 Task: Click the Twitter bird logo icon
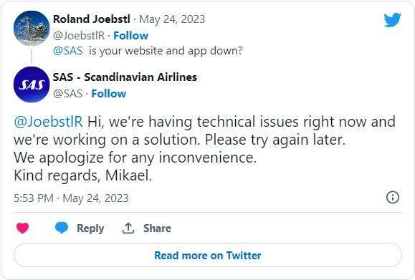[392, 19]
